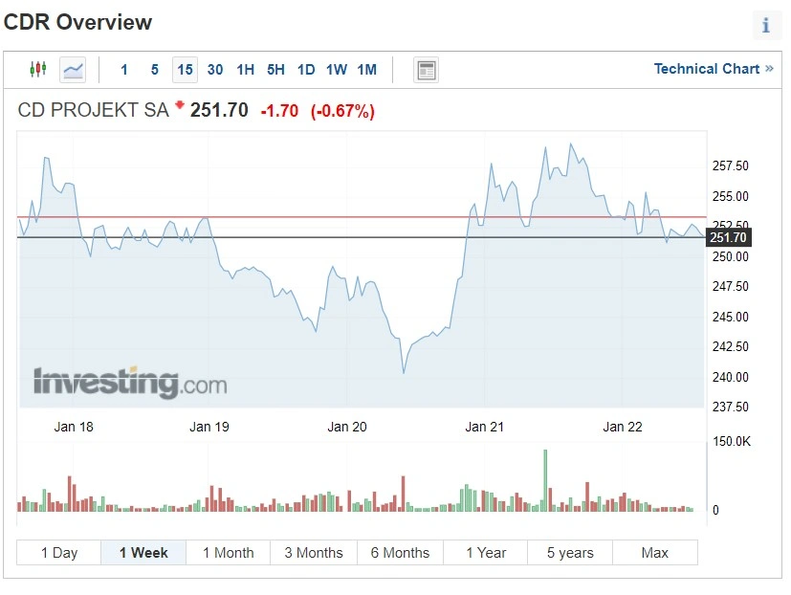Click the CDR Overview heading
Image resolution: width=791 pixels, height=595 pixels.
pos(77,22)
